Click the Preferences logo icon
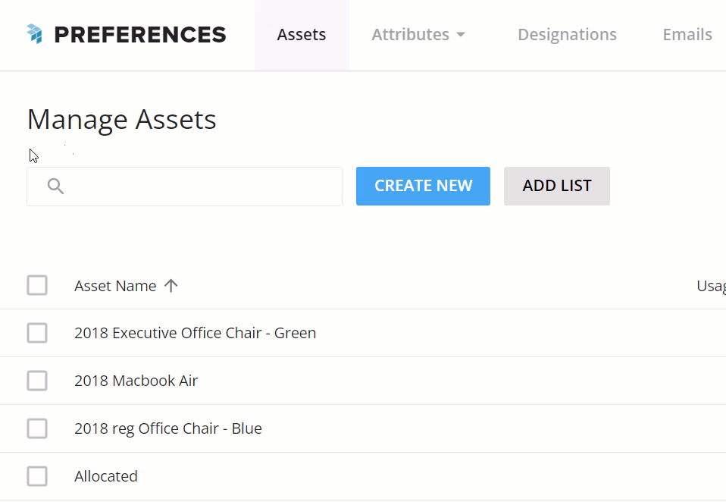The image size is (726, 502). [x=32, y=33]
